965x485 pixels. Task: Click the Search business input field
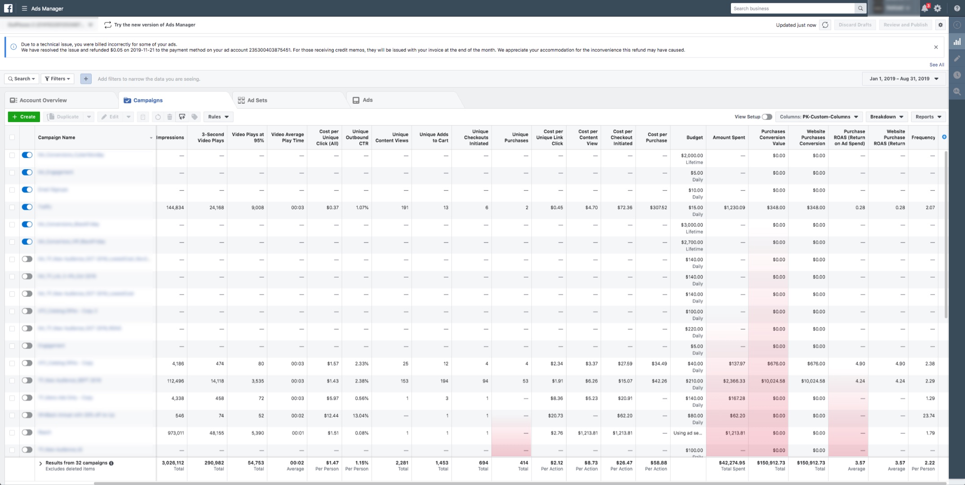pos(793,9)
